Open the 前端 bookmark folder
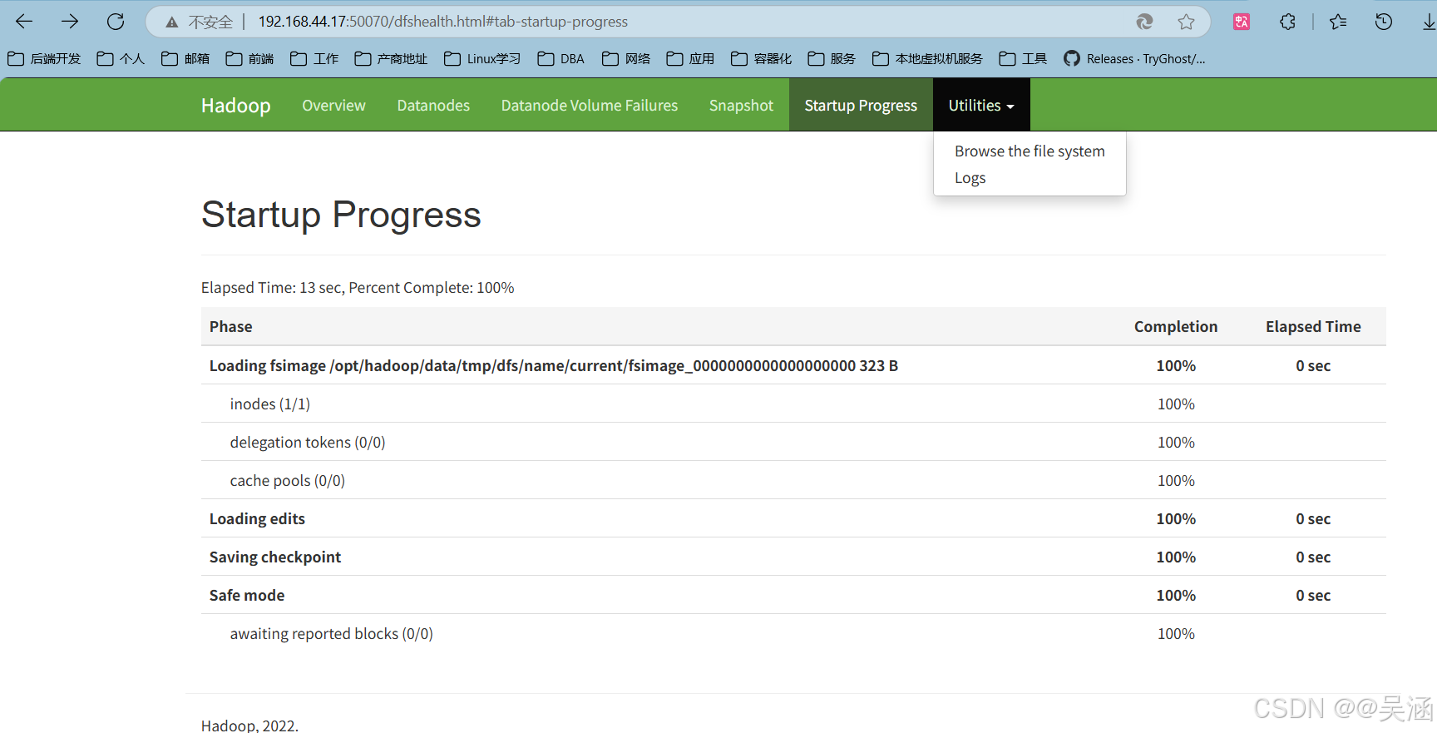Viewport: 1437px width, 733px height. (x=249, y=58)
